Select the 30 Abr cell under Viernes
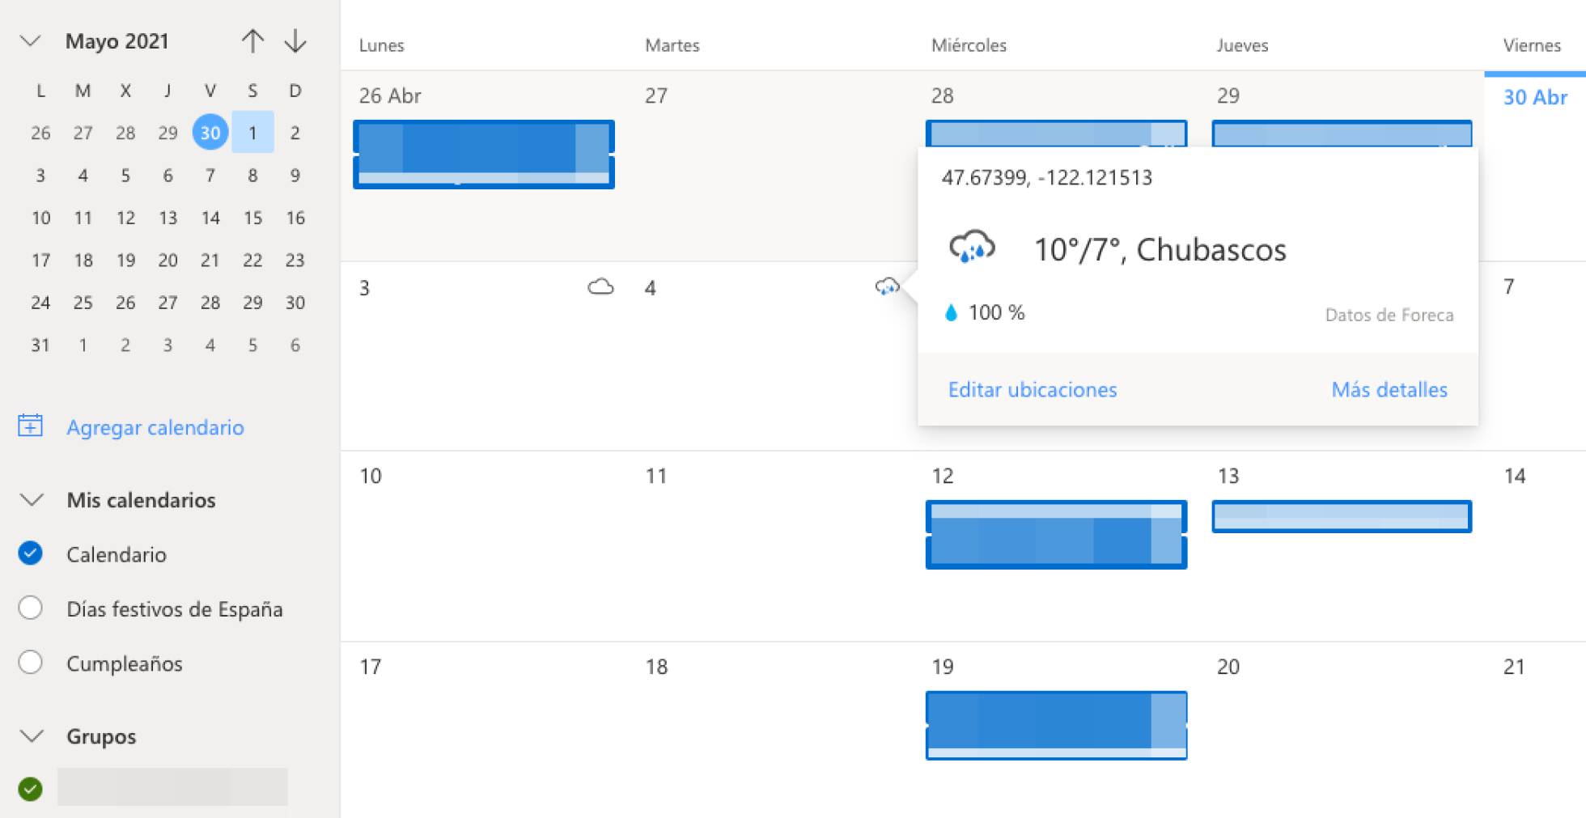 click(1534, 98)
